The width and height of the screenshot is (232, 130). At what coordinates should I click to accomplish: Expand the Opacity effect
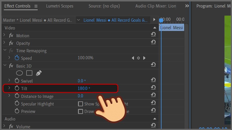coord(4,42)
